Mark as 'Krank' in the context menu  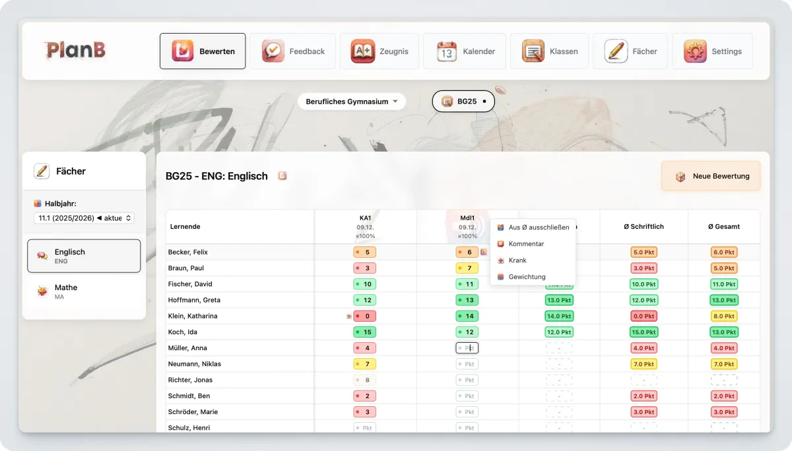click(x=517, y=260)
